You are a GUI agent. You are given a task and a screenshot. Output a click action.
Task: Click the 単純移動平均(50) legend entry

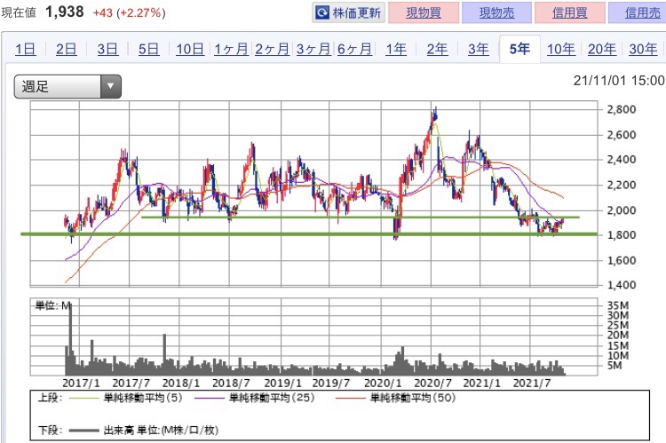(x=395, y=398)
